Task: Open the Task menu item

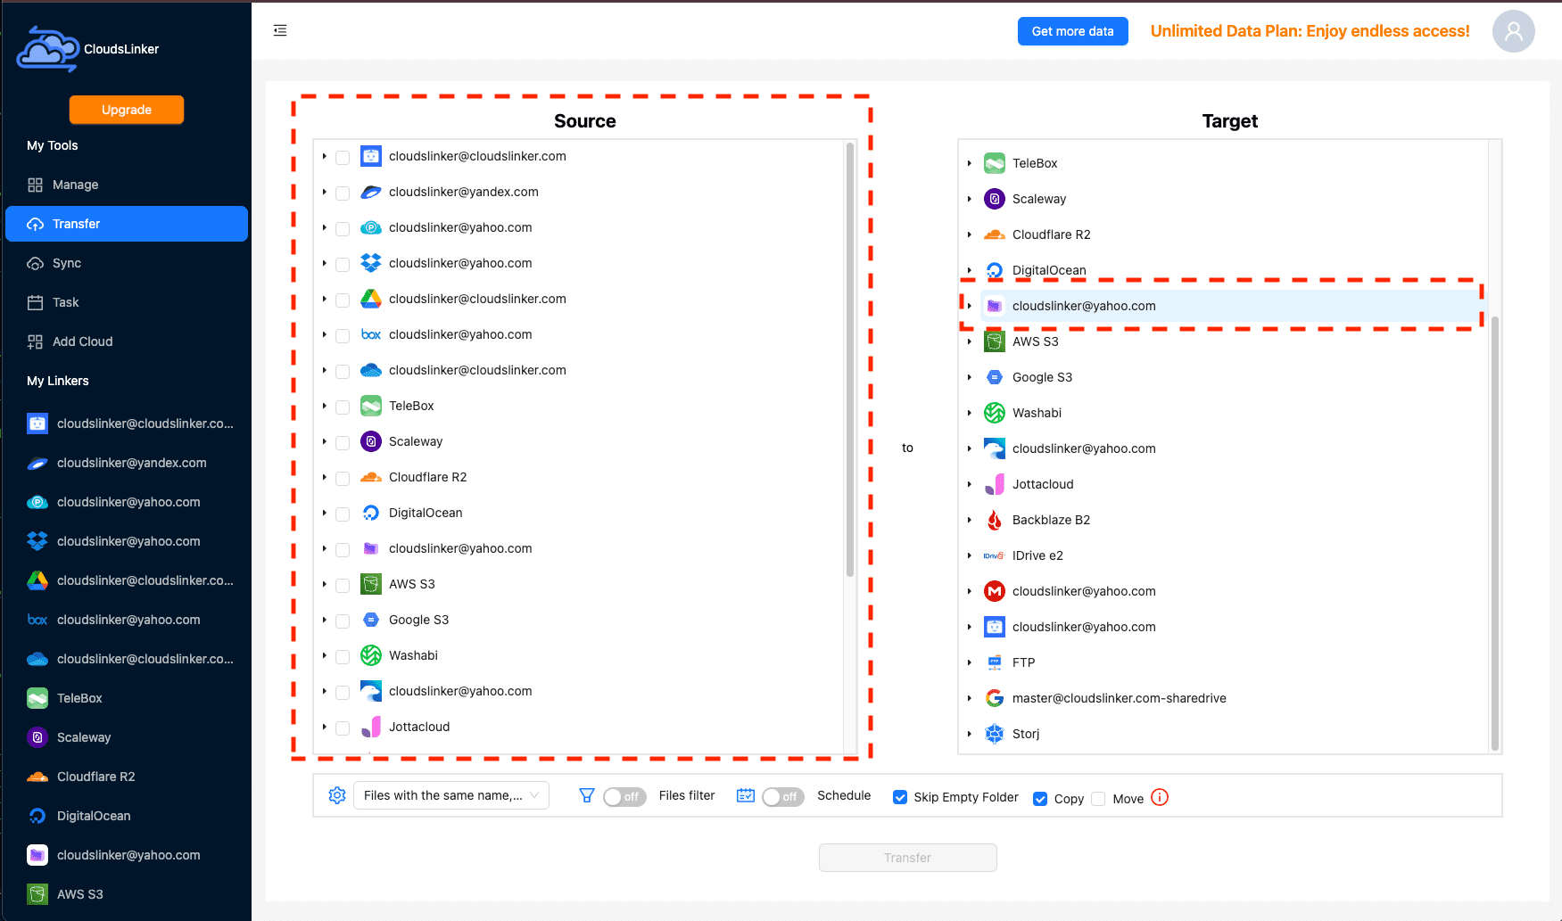Action: 127,302
